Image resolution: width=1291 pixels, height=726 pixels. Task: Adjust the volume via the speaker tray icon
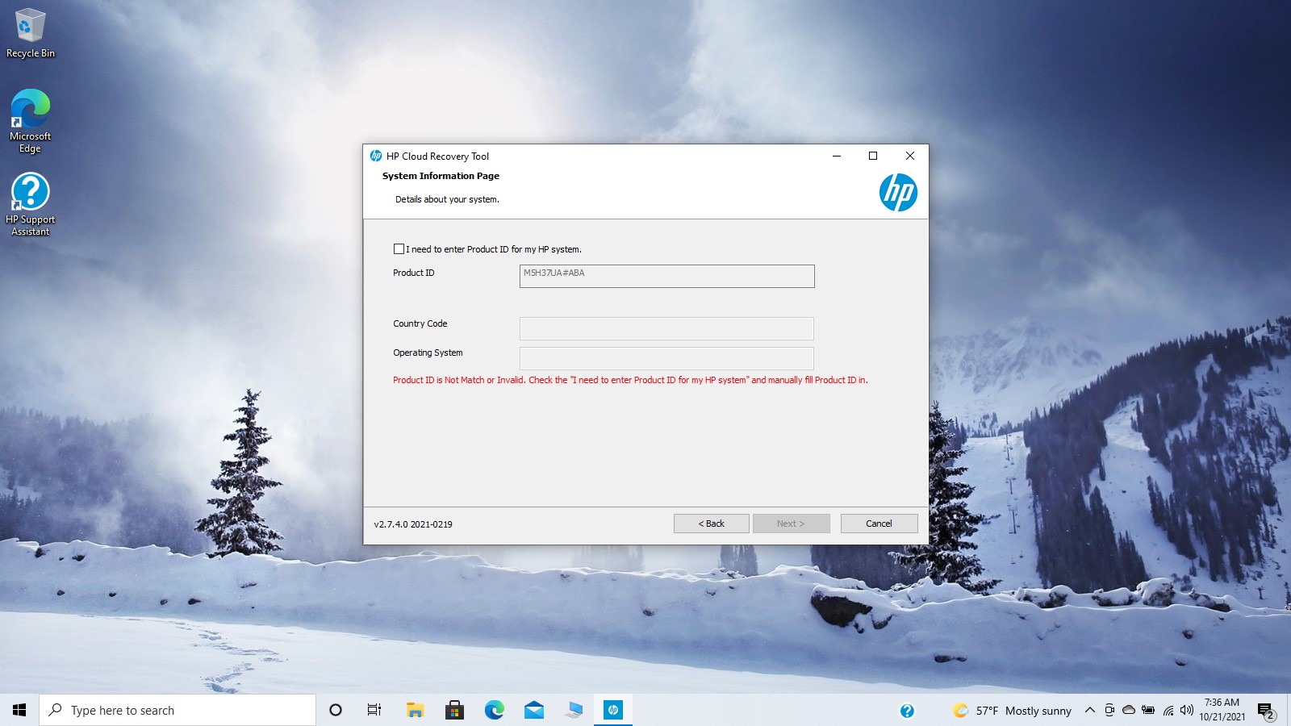coord(1185,710)
